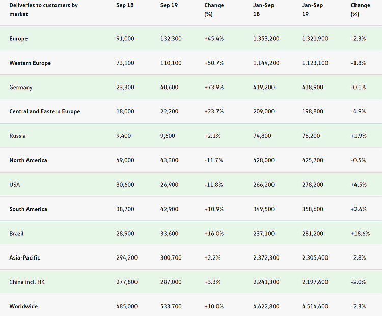Click the Central and Eastern Europe label
The image size is (382, 316).
pos(45,112)
